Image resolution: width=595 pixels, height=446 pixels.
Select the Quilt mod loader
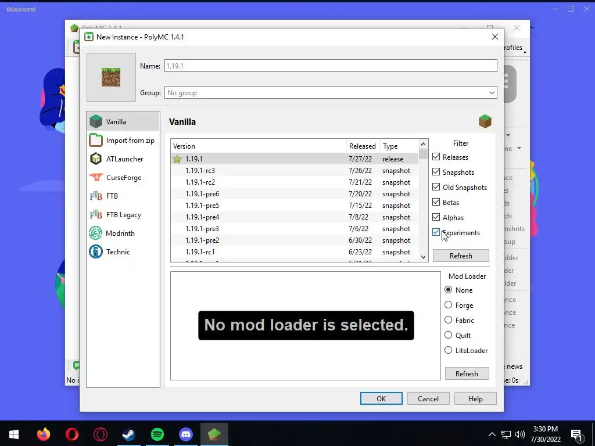448,335
